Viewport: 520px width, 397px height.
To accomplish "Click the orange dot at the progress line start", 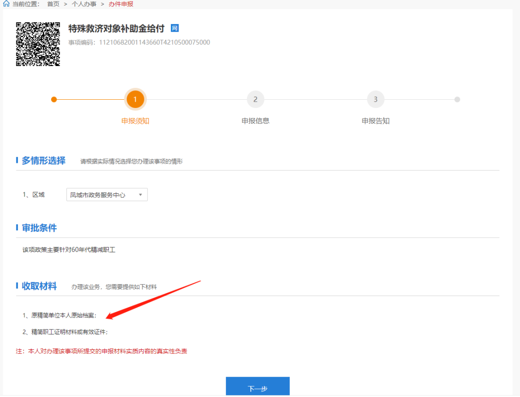I will click(54, 99).
